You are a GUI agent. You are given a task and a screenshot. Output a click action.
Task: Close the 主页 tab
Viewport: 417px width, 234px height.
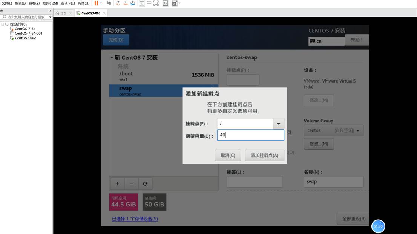point(71,13)
